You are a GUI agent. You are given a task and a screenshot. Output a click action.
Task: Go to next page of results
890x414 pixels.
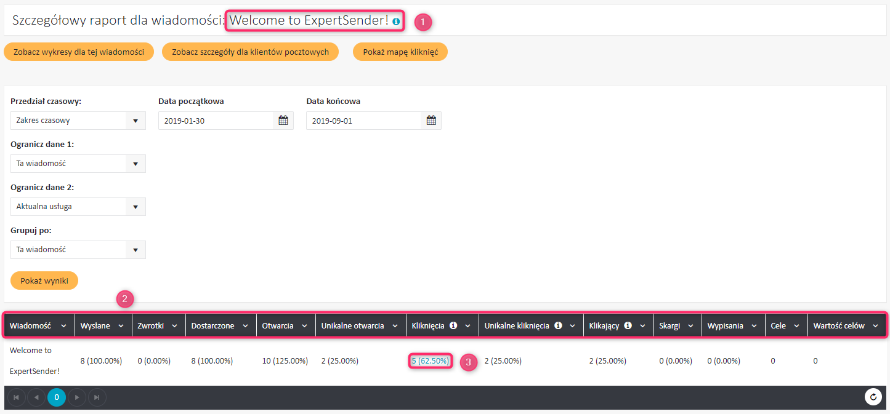click(x=77, y=397)
